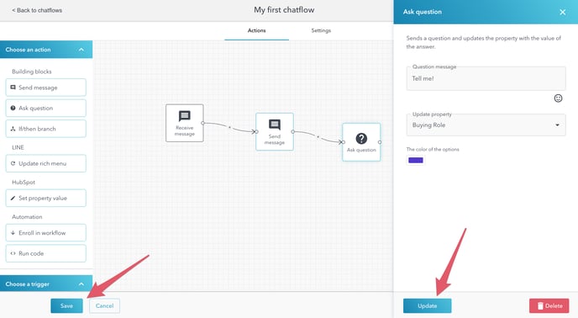Collapse the Choose a trigger panel

[81, 284]
